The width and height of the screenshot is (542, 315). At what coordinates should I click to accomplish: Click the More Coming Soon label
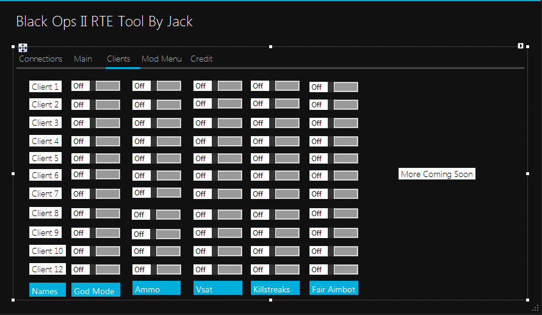pyautogui.click(x=437, y=174)
